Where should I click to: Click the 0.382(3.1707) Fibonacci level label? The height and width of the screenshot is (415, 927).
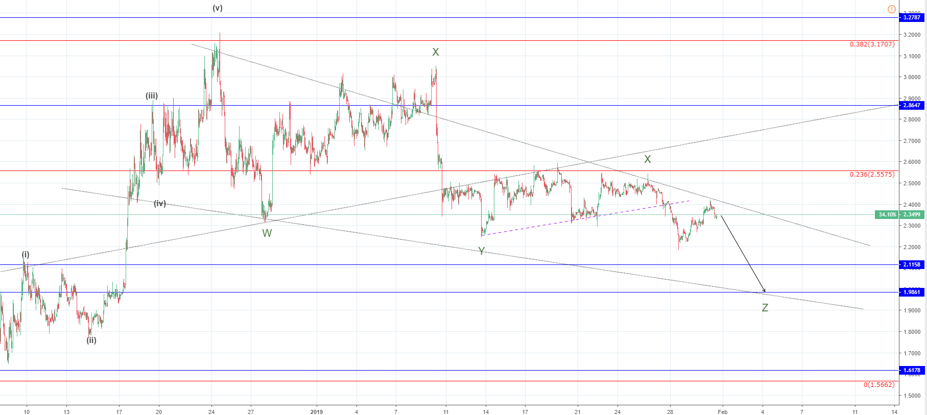pos(872,44)
